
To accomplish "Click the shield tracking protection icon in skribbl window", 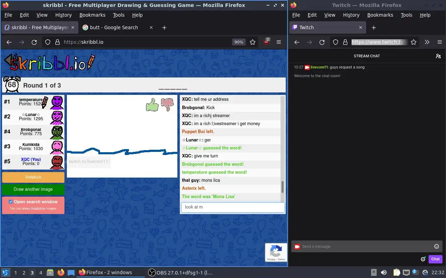I will [x=48, y=42].
